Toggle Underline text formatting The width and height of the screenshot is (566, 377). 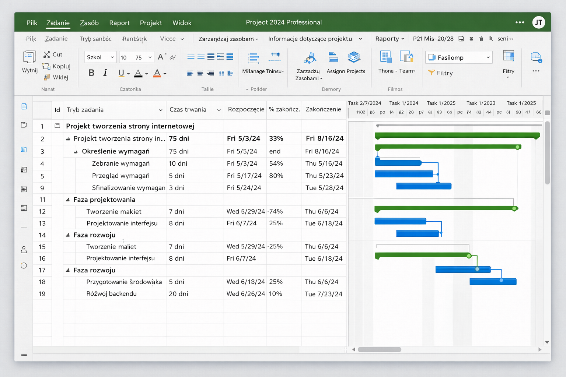click(x=121, y=73)
